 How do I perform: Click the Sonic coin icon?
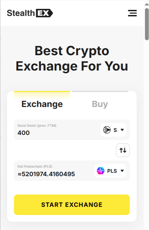tap(107, 130)
